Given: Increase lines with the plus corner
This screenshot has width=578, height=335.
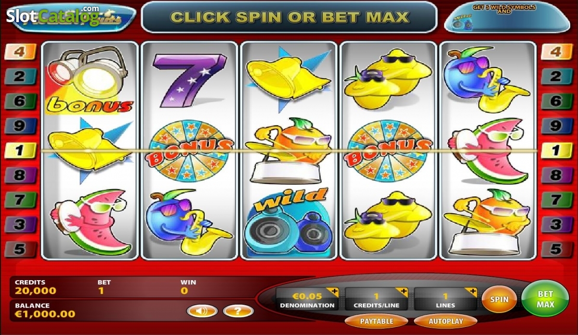Looking at the screenshot, I should click(x=471, y=292).
